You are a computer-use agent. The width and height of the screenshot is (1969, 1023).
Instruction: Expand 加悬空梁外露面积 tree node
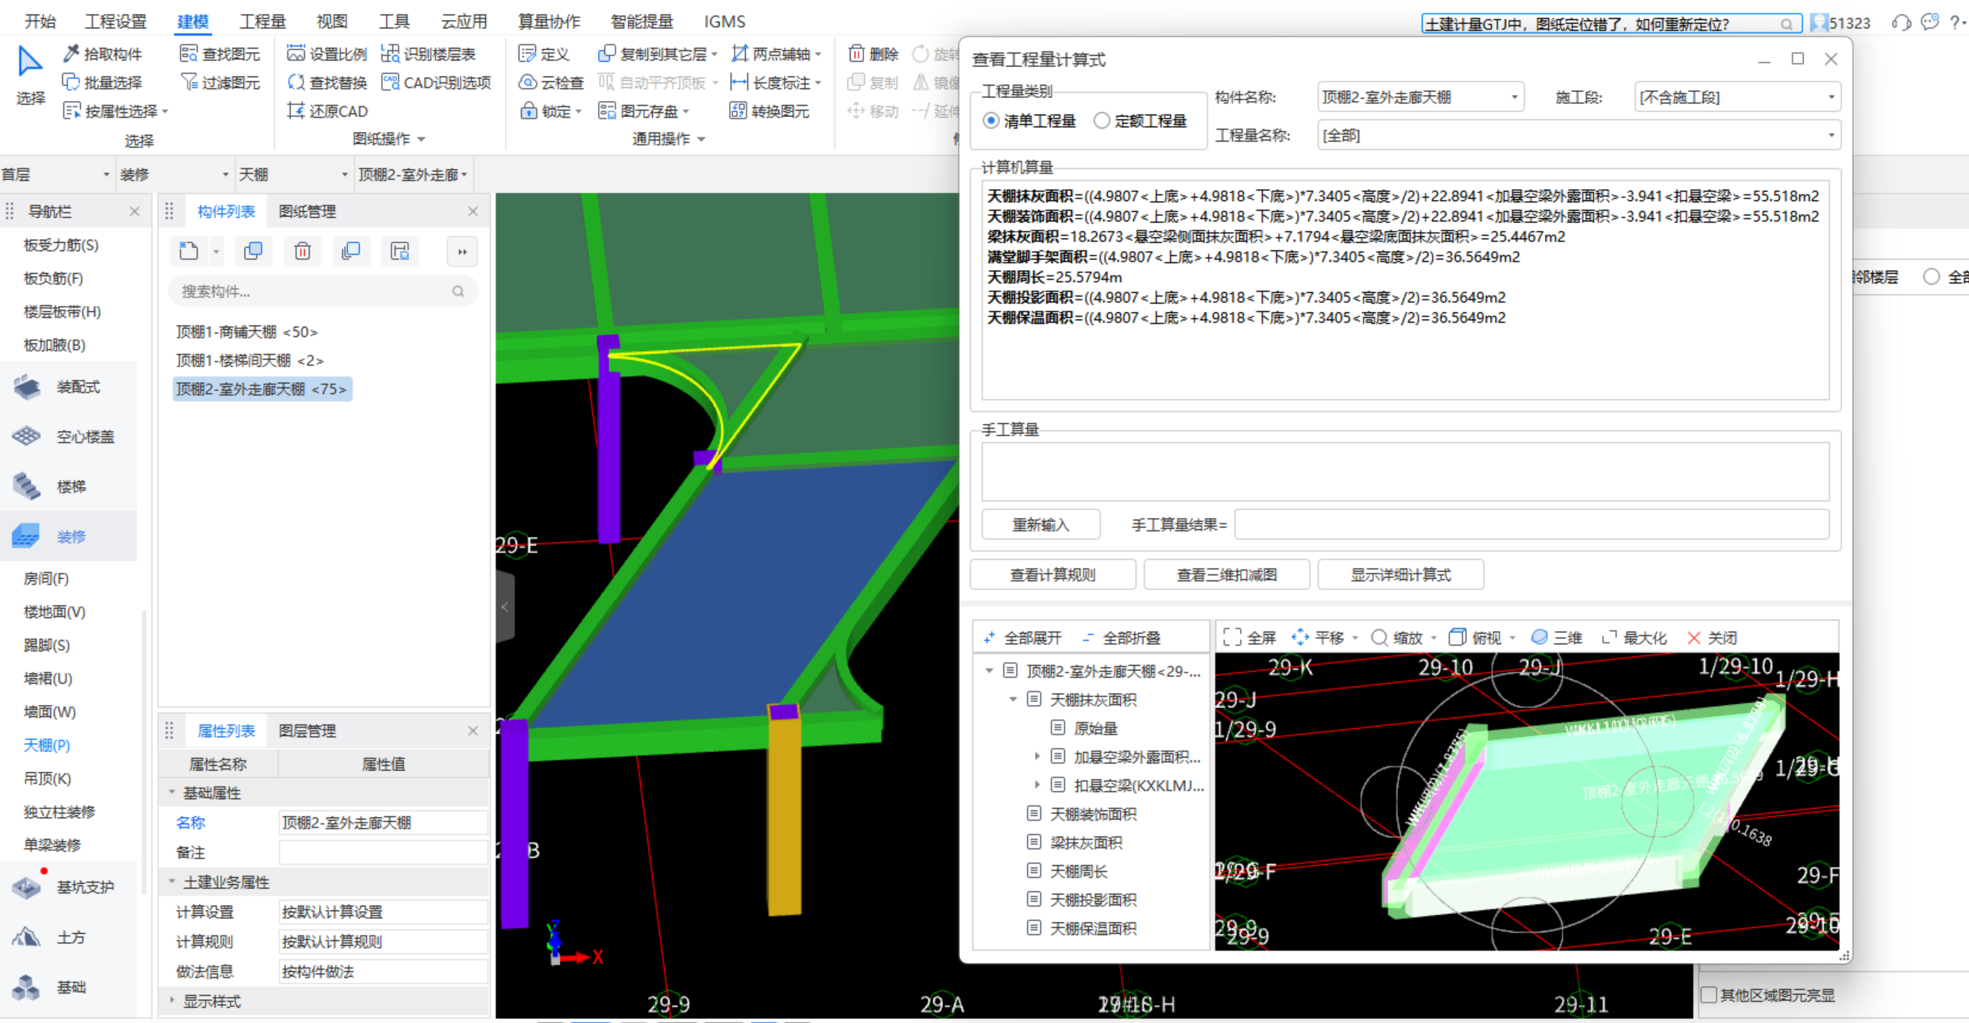point(1037,756)
